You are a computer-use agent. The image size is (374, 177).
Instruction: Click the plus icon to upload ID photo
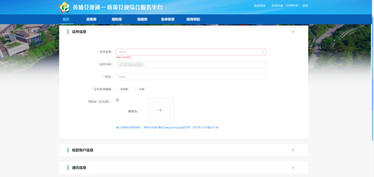(161, 110)
